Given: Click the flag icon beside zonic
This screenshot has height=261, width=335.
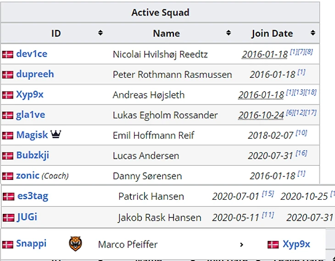Looking at the screenshot, I should pyautogui.click(x=7, y=176).
